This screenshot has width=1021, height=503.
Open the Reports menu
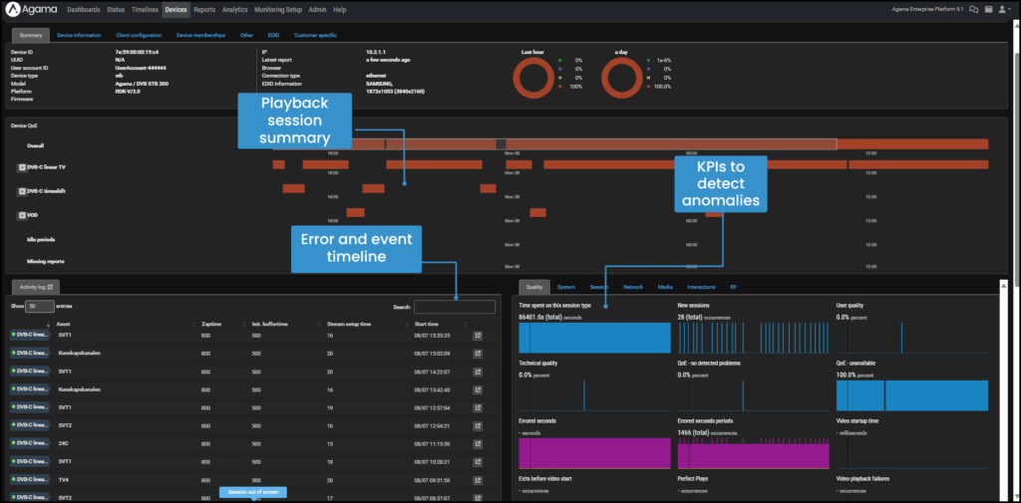coord(203,9)
